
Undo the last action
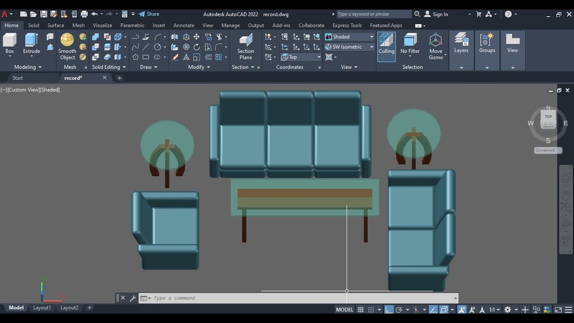tap(95, 14)
